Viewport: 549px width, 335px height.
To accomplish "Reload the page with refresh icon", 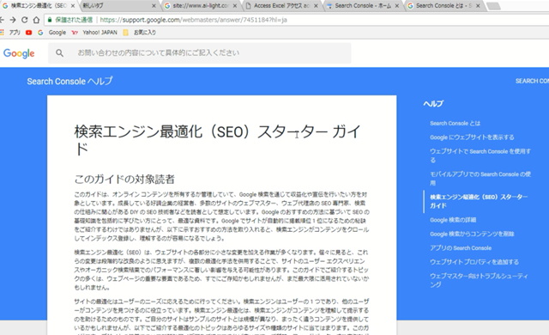I will point(25,20).
